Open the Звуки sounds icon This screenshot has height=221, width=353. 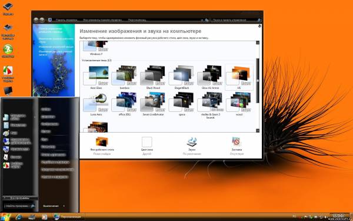click(192, 142)
